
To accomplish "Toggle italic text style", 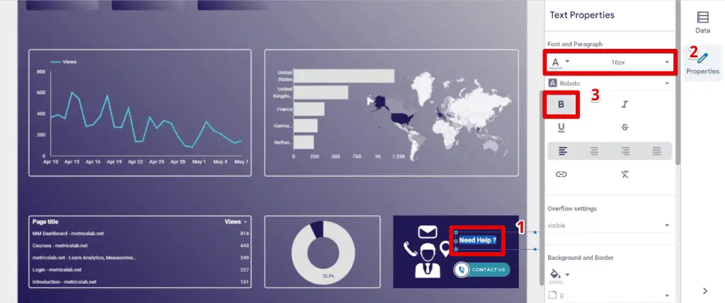I will pyautogui.click(x=624, y=105).
